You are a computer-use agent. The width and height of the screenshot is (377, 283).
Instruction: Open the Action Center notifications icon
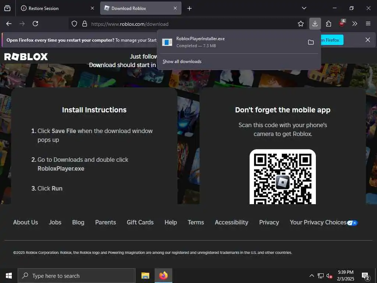[366, 276]
